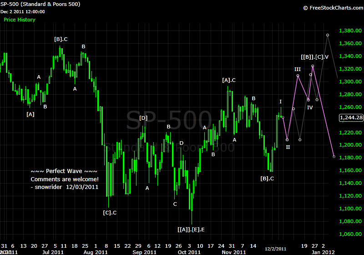Select the 'Comments are welcome!' annotation line

tap(65, 179)
